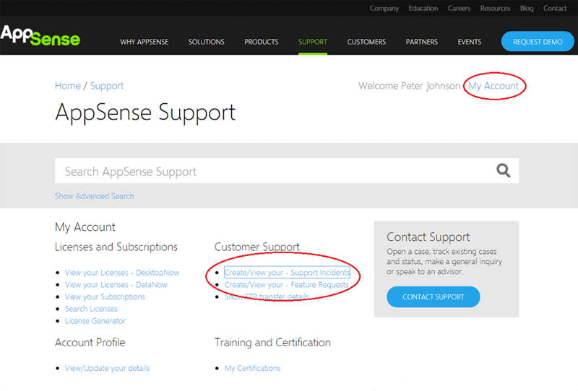
Task: Visit the Blog link
Action: 527,8
